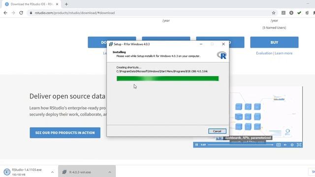The height and width of the screenshot is (177, 315).
Task: Click the video volume icon
Action: 285,145
